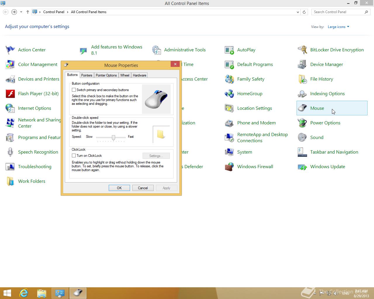Open the Power Options link
Image resolution: width=374 pixels, height=299 pixels.
(x=325, y=123)
